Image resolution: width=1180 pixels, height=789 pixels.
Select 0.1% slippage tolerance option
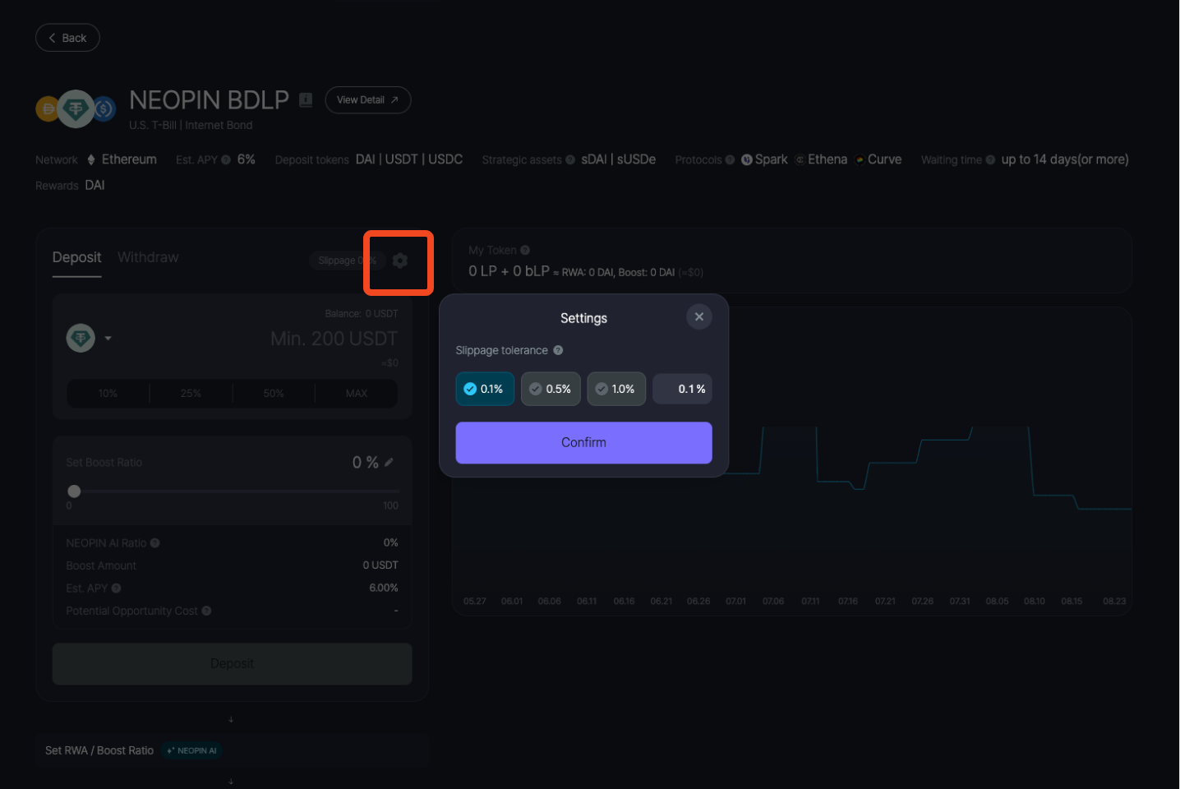click(x=485, y=389)
